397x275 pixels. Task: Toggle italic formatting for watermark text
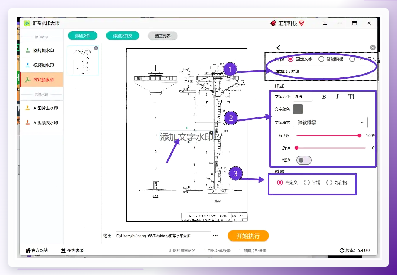click(337, 97)
